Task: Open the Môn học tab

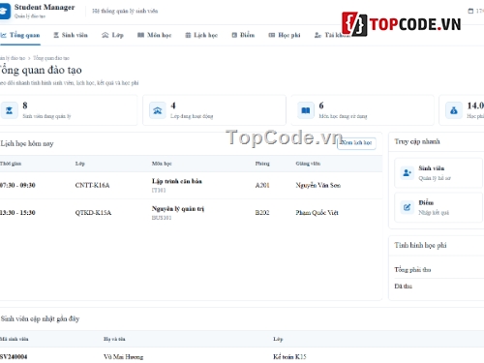Action: pyautogui.click(x=154, y=35)
